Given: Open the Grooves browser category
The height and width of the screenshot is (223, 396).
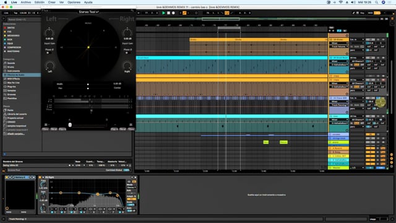Looking at the screenshot, I should (x=12, y=95).
